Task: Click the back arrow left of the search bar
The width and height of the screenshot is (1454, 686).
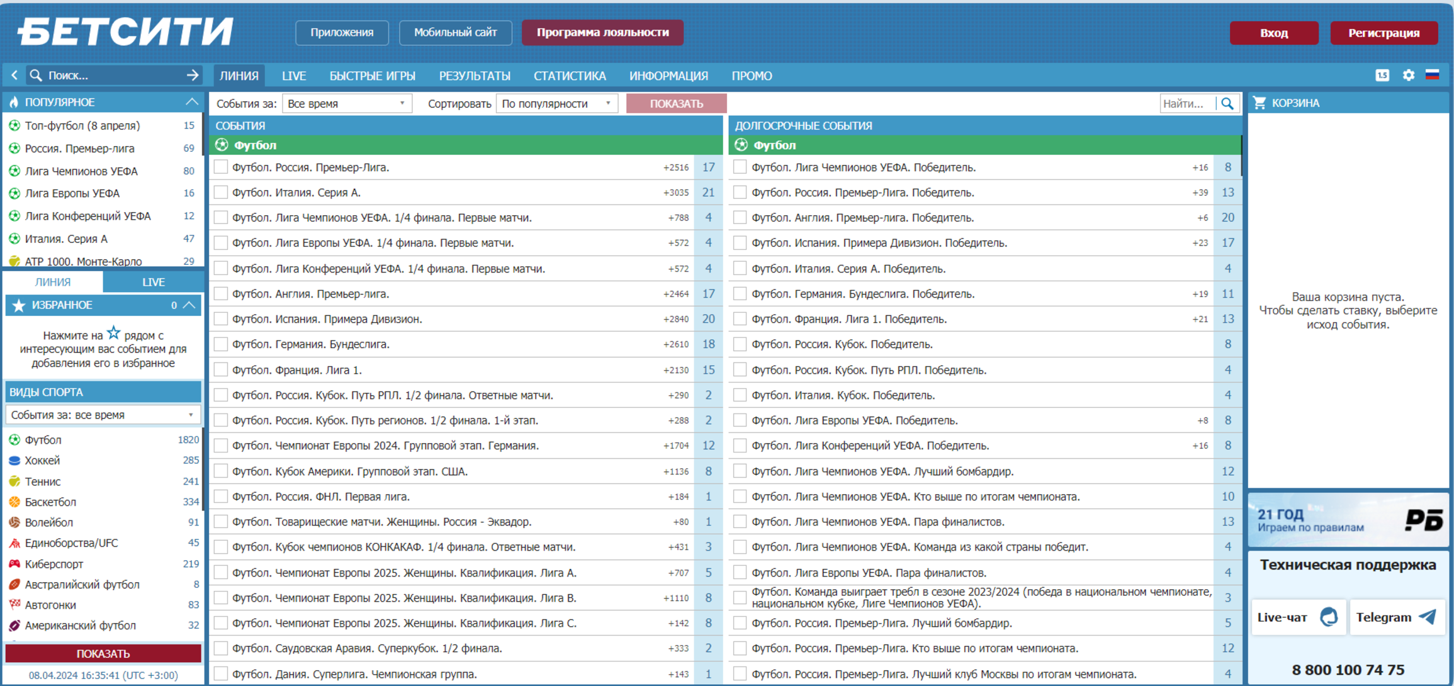Action: pos(14,76)
